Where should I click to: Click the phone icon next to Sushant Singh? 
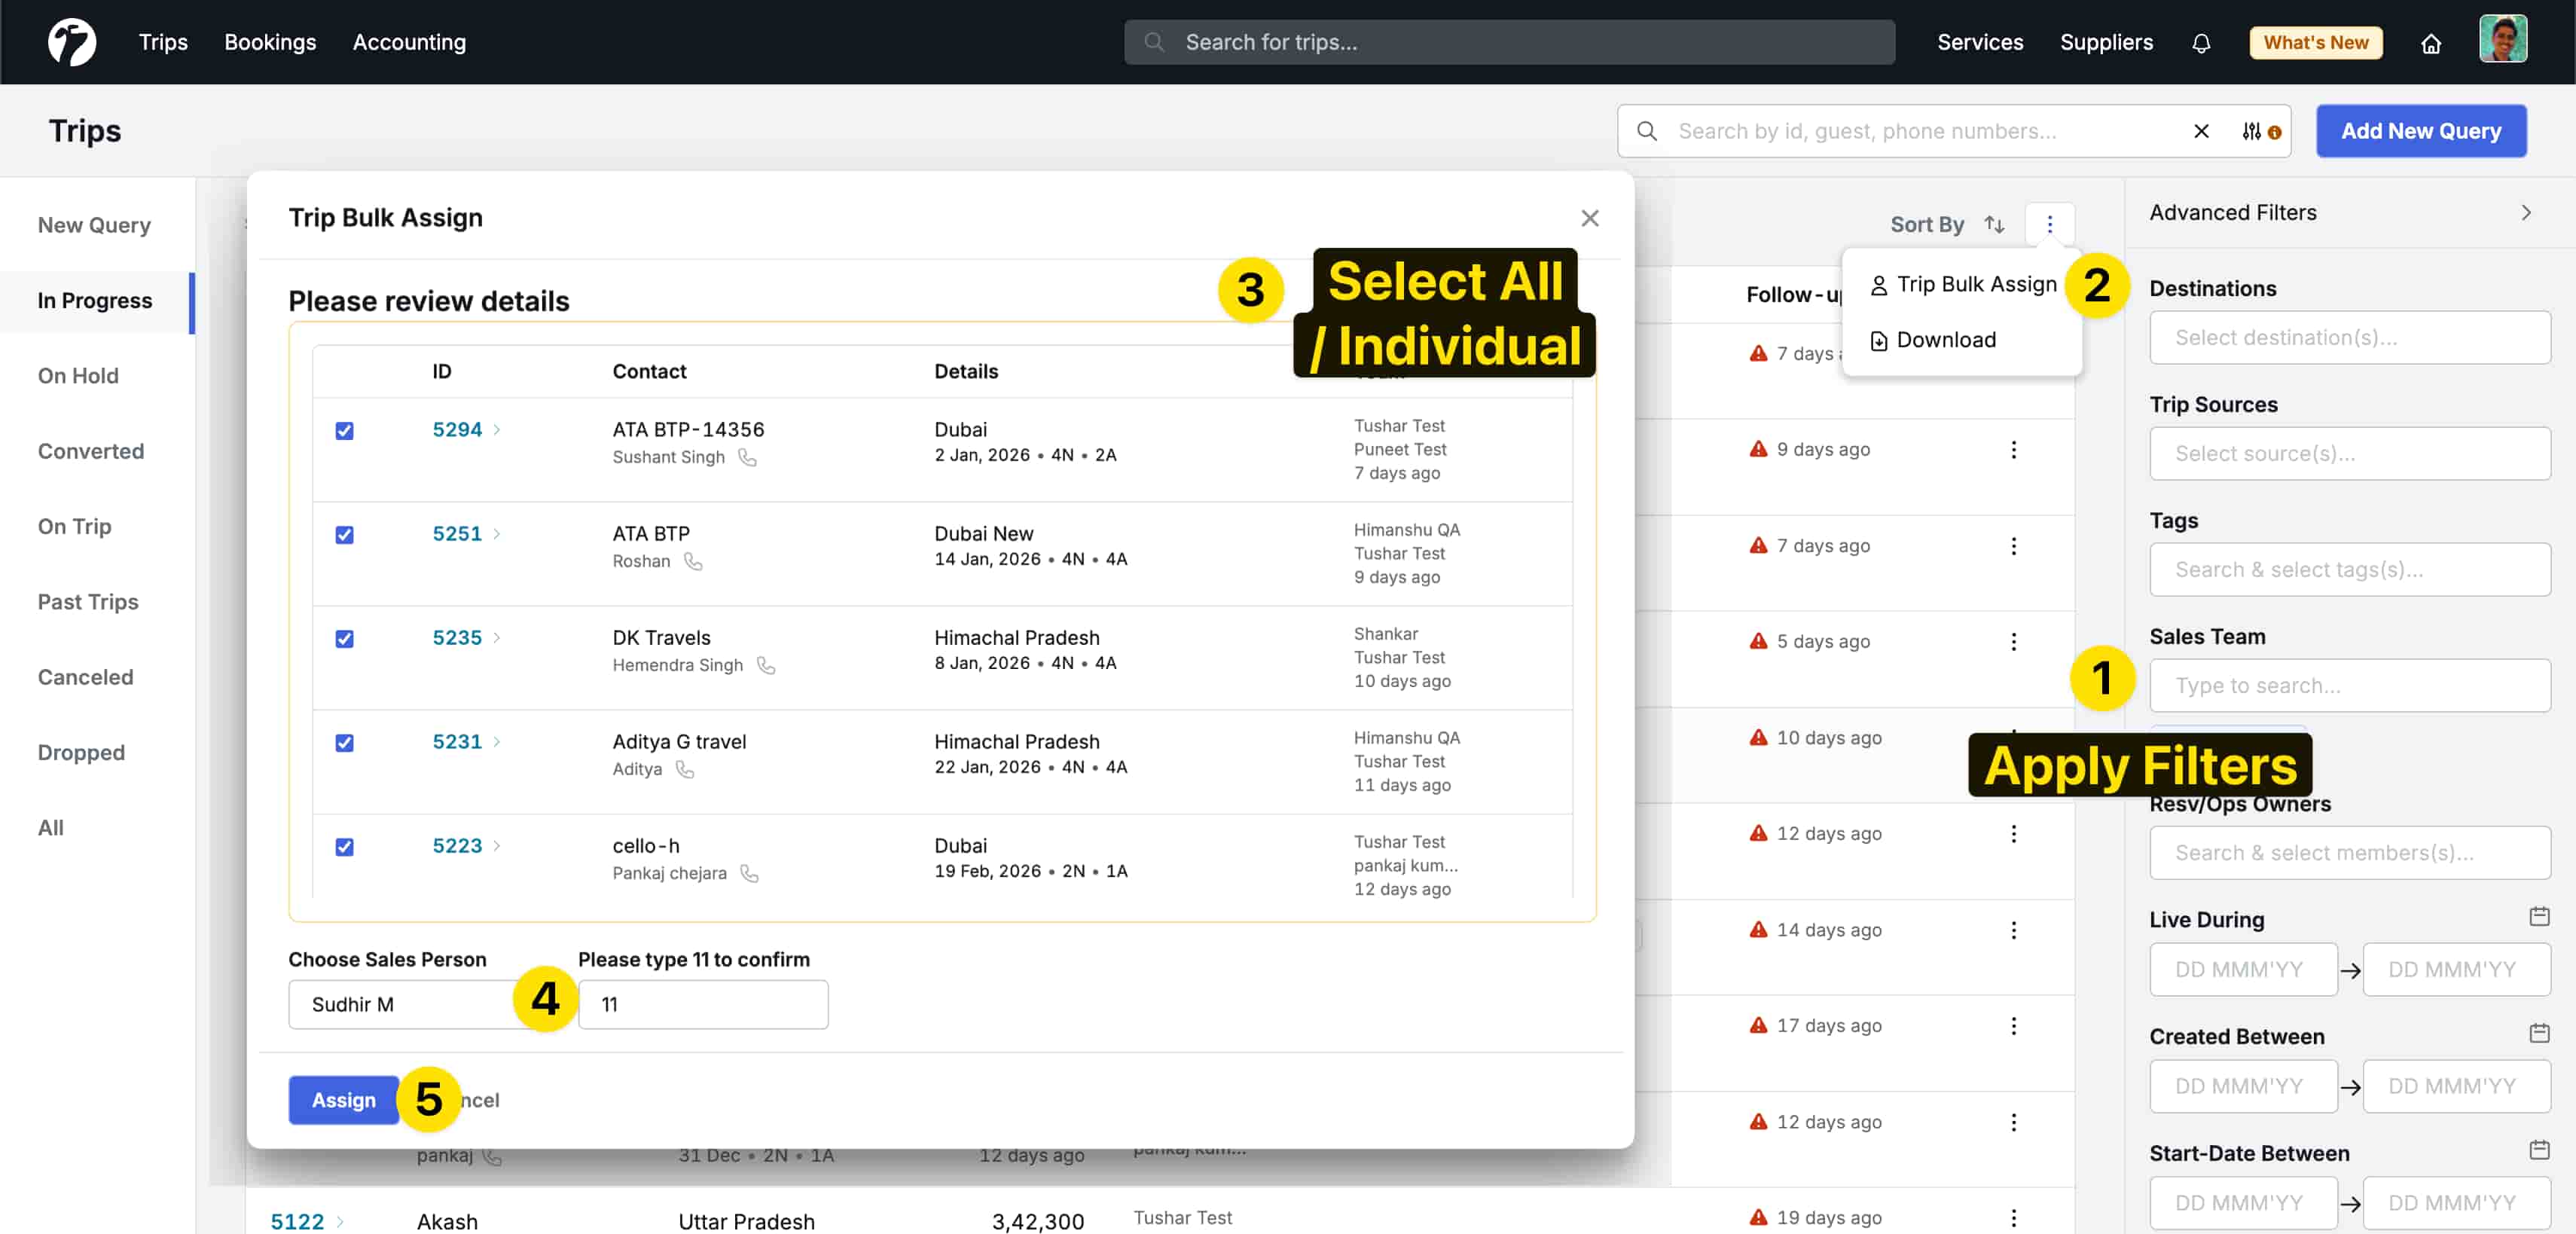[x=748, y=458]
